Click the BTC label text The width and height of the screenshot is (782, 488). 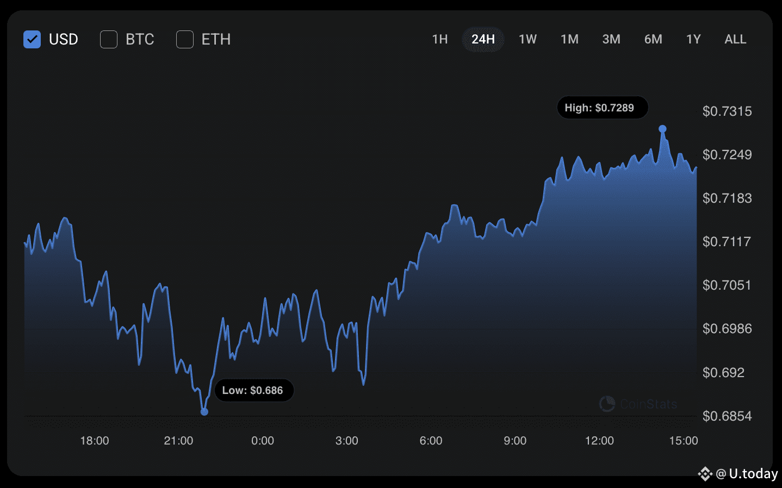point(140,39)
